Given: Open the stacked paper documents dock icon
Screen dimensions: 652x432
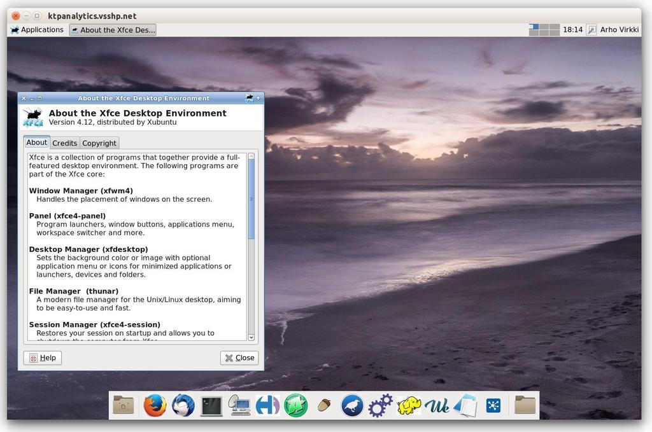Looking at the screenshot, I should pos(465,405).
